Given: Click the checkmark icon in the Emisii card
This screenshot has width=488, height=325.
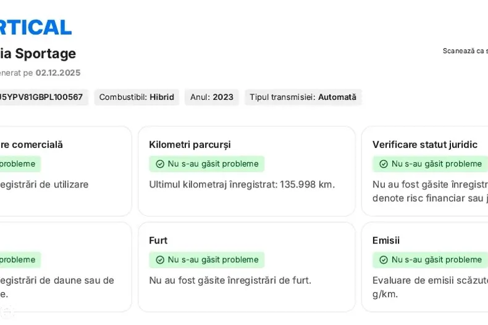Looking at the screenshot, I should tap(384, 260).
